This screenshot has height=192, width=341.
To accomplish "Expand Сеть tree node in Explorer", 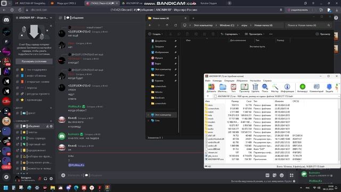I will [x=149, y=121].
